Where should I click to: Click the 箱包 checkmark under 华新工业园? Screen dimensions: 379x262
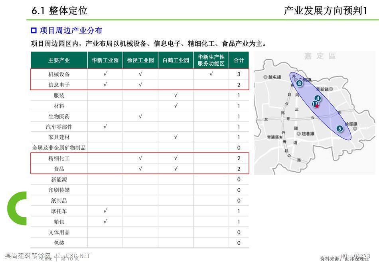coord(105,221)
